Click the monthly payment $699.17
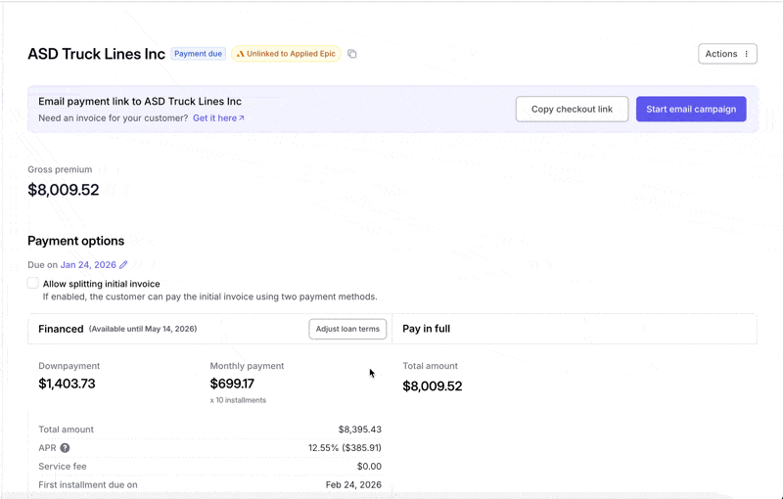Viewport: 783px width, 499px height. tap(232, 384)
